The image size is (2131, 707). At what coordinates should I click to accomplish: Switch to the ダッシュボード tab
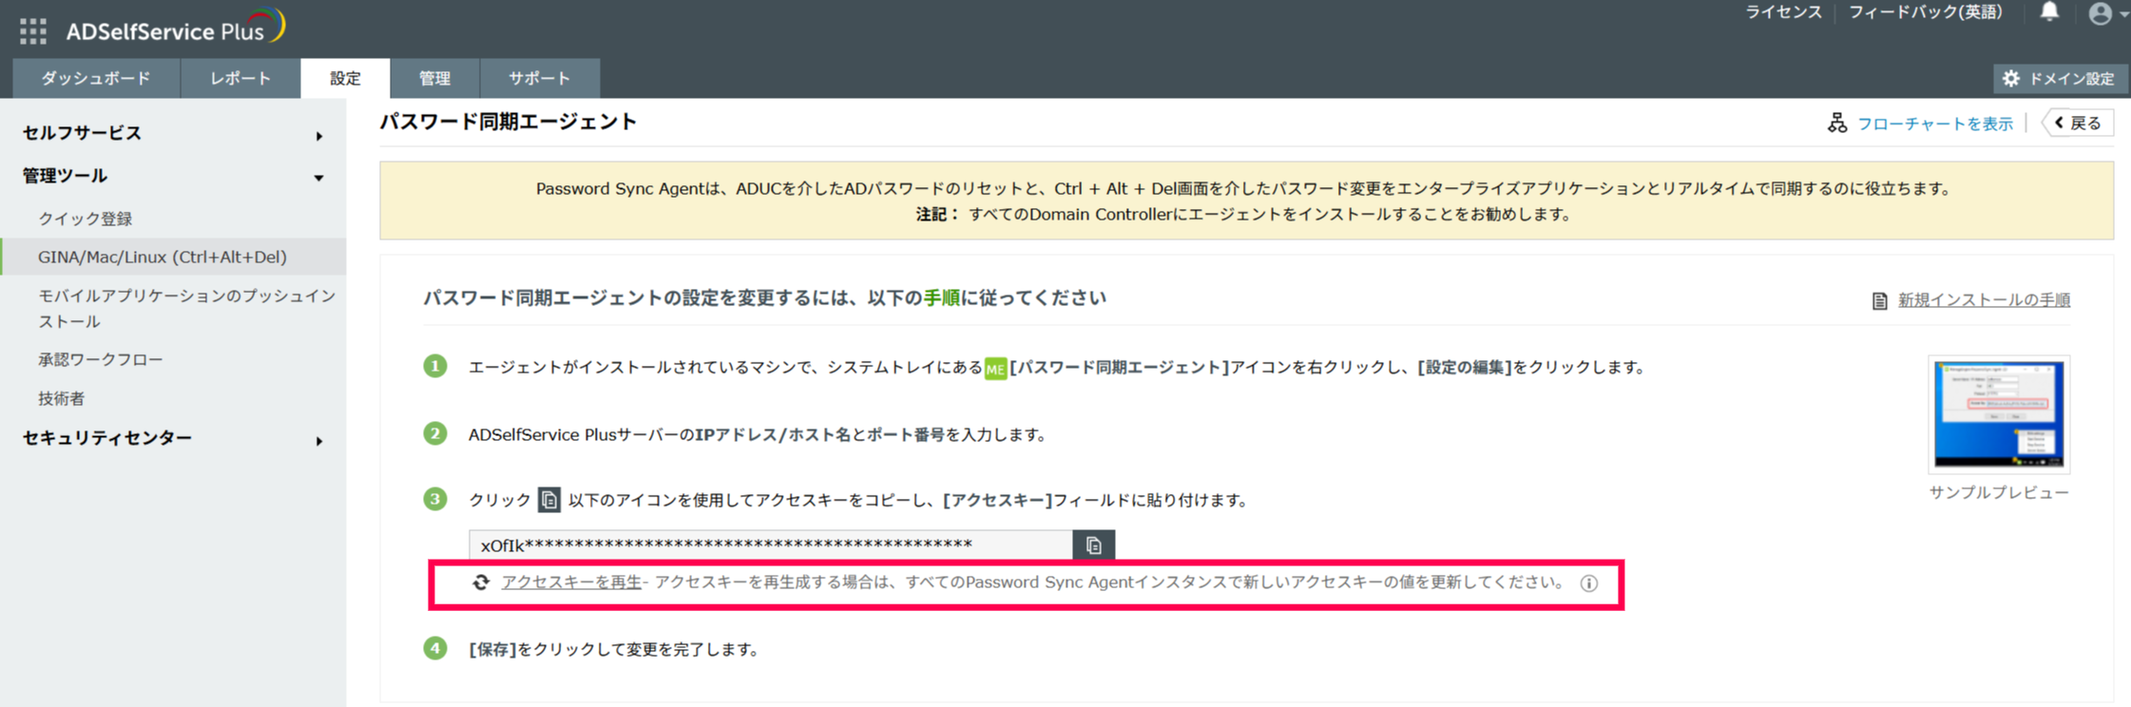coord(96,78)
